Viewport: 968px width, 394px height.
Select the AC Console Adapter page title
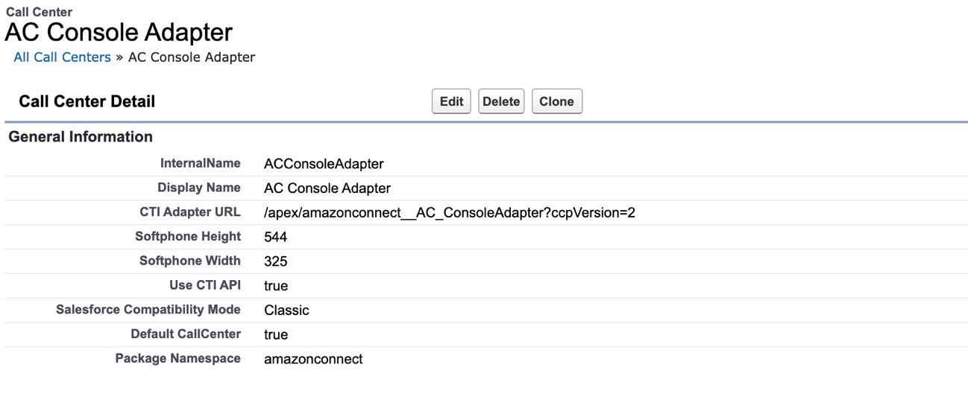[x=119, y=33]
